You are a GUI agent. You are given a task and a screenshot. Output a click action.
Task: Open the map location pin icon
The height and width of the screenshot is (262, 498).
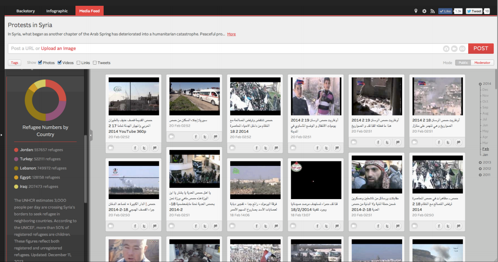pyautogui.click(x=416, y=11)
